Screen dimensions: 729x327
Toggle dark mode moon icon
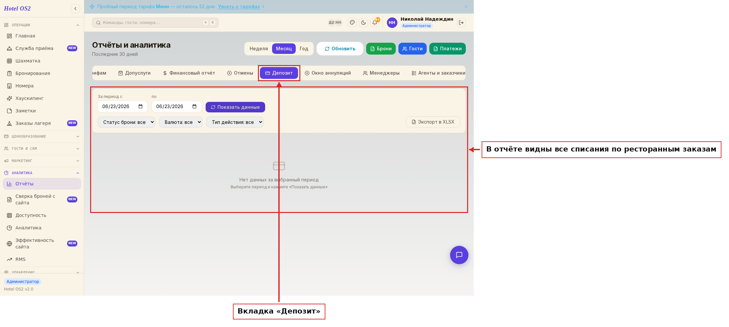coord(364,23)
